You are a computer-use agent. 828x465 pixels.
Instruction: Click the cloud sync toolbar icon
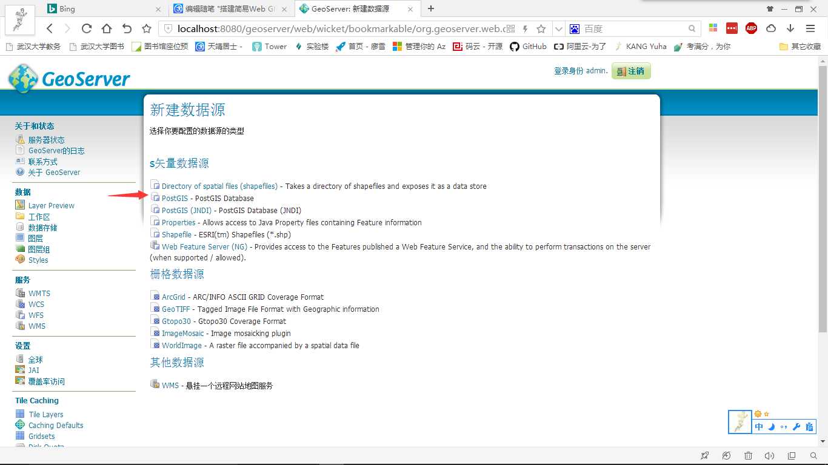pyautogui.click(x=771, y=28)
